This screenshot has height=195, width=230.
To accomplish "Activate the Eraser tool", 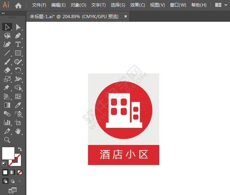I will pyautogui.click(x=7, y=70).
